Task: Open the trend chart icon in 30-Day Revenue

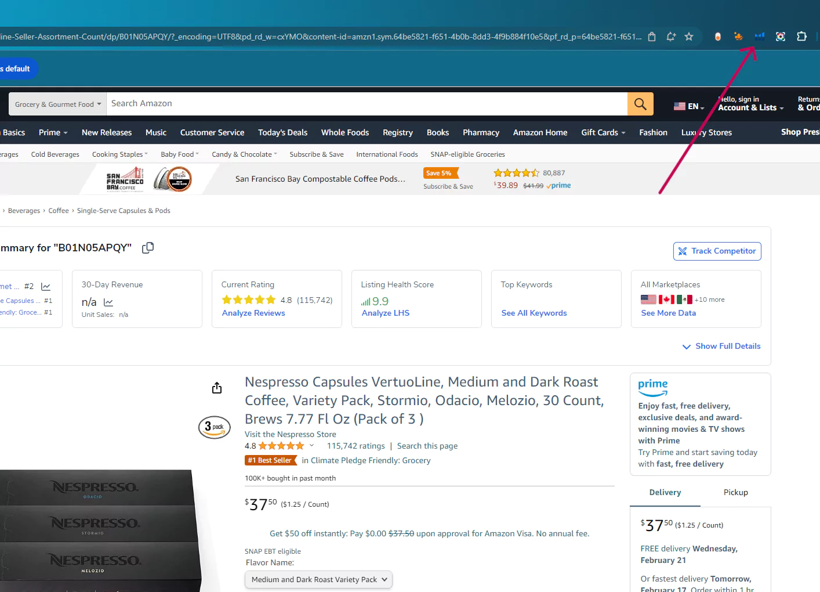Action: (x=108, y=302)
